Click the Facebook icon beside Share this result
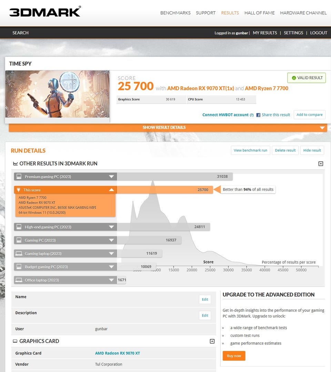331x372 pixels. [x=258, y=115]
